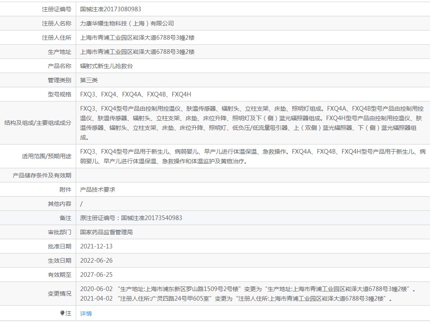Click the 有效期至 label
430x324 pixels.
click(59, 275)
